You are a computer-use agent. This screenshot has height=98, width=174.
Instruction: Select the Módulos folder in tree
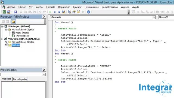pos(16,45)
